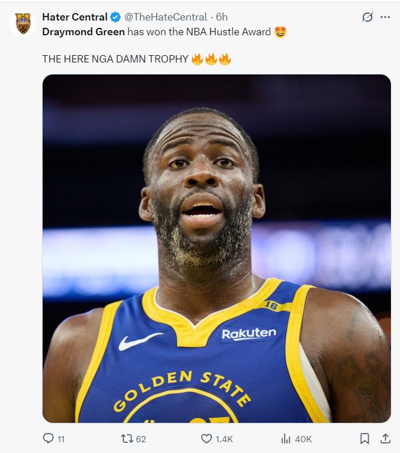Viewport: 400px width, 453px height.
Task: Open view analytics bar chart icon
Action: pyautogui.click(x=285, y=438)
